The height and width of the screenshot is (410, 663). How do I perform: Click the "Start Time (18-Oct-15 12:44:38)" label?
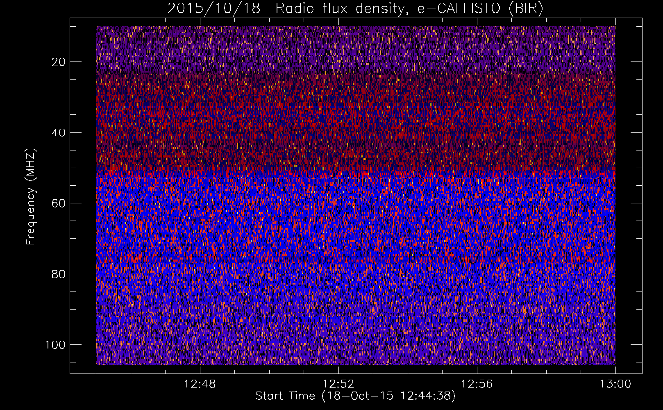355,396
